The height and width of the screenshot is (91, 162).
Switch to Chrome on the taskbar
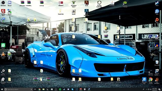39,89
